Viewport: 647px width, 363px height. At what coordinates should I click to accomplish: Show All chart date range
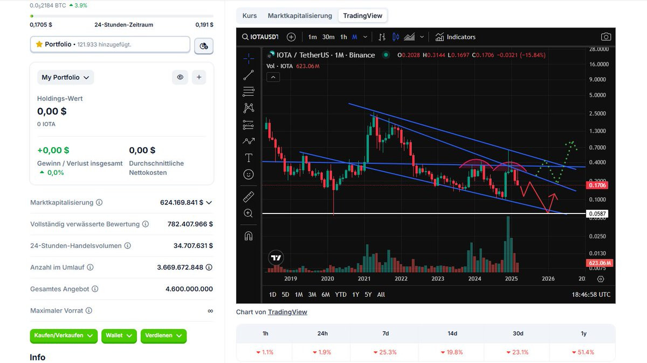(x=381, y=294)
